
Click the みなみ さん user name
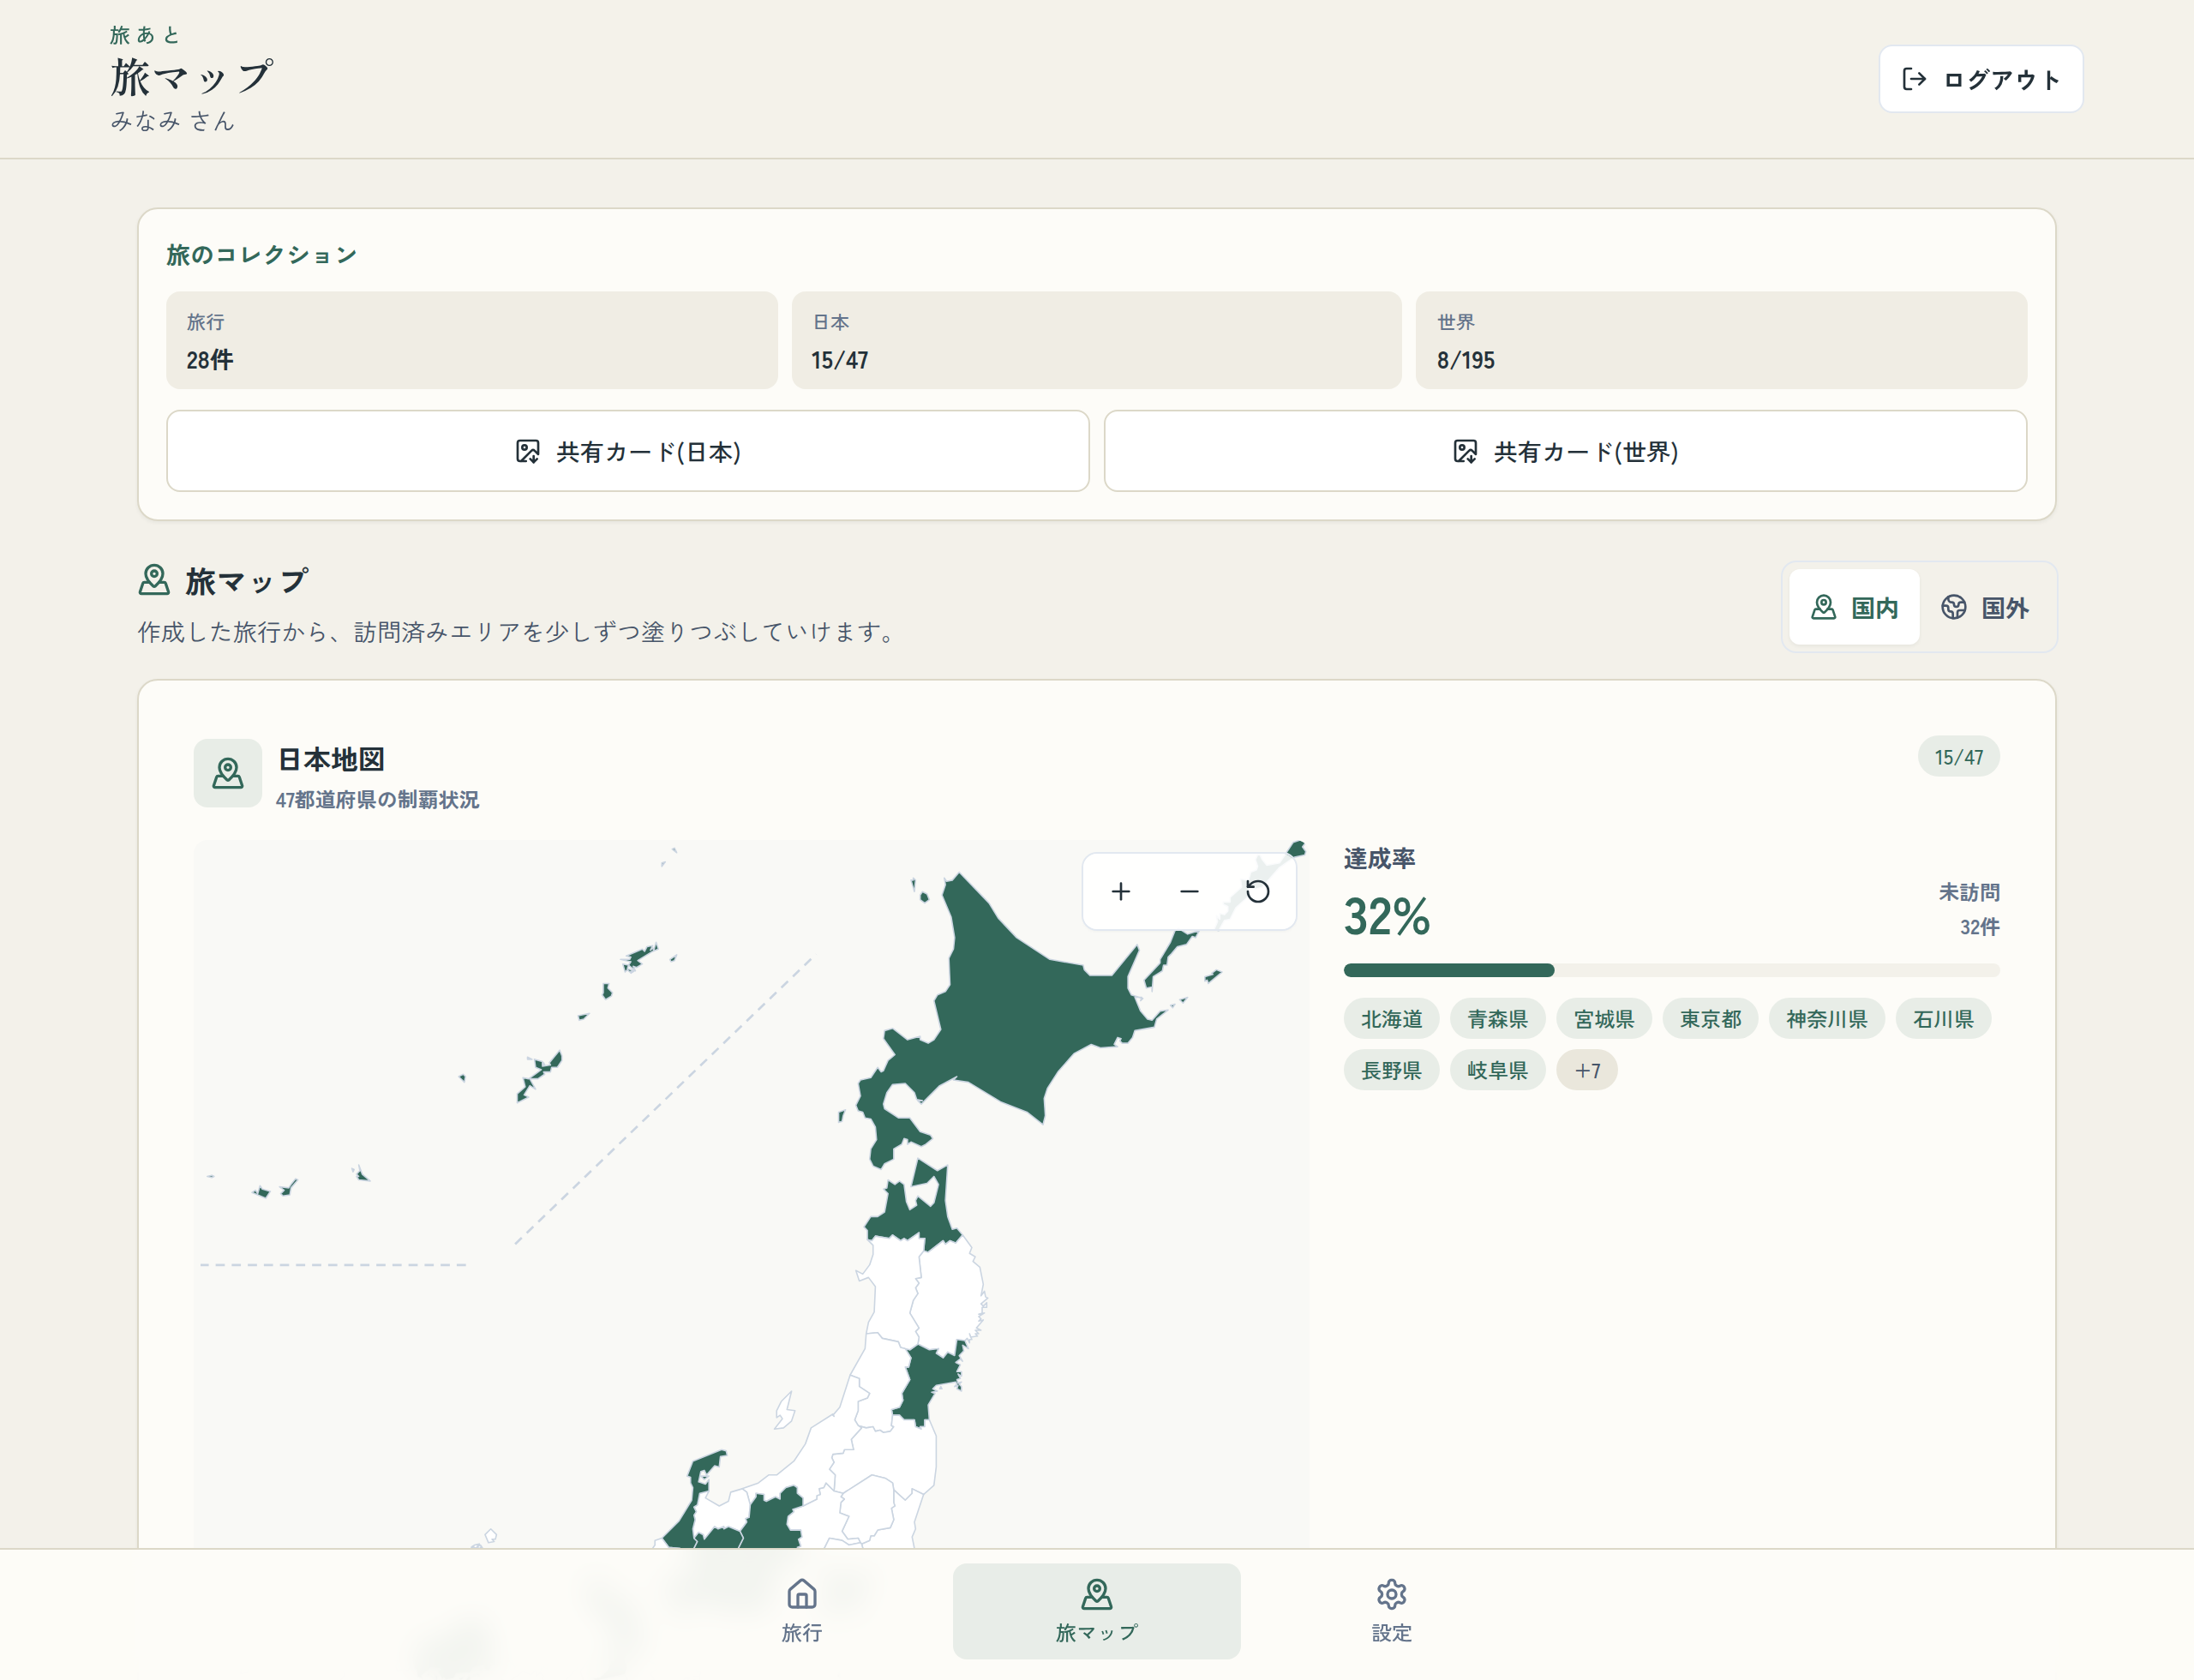coord(172,121)
